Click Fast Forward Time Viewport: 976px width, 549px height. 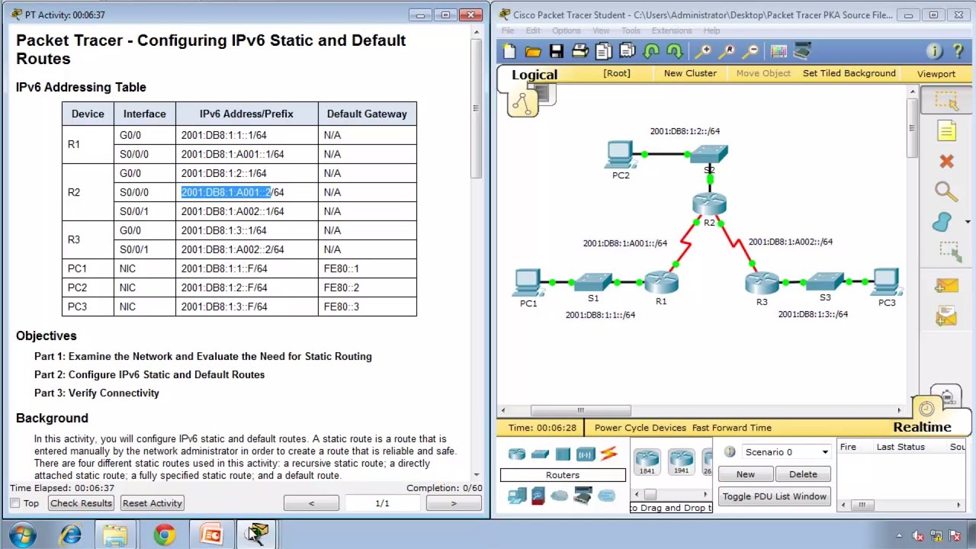tap(732, 428)
